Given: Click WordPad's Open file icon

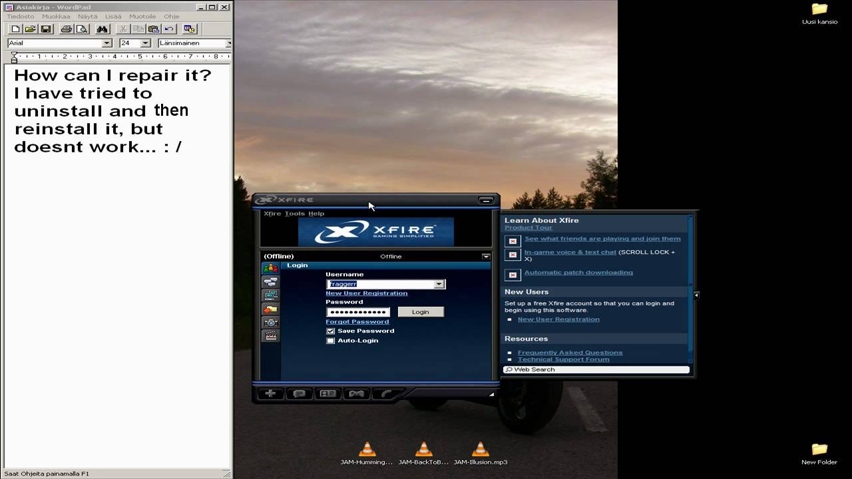Looking at the screenshot, I should click(x=31, y=29).
